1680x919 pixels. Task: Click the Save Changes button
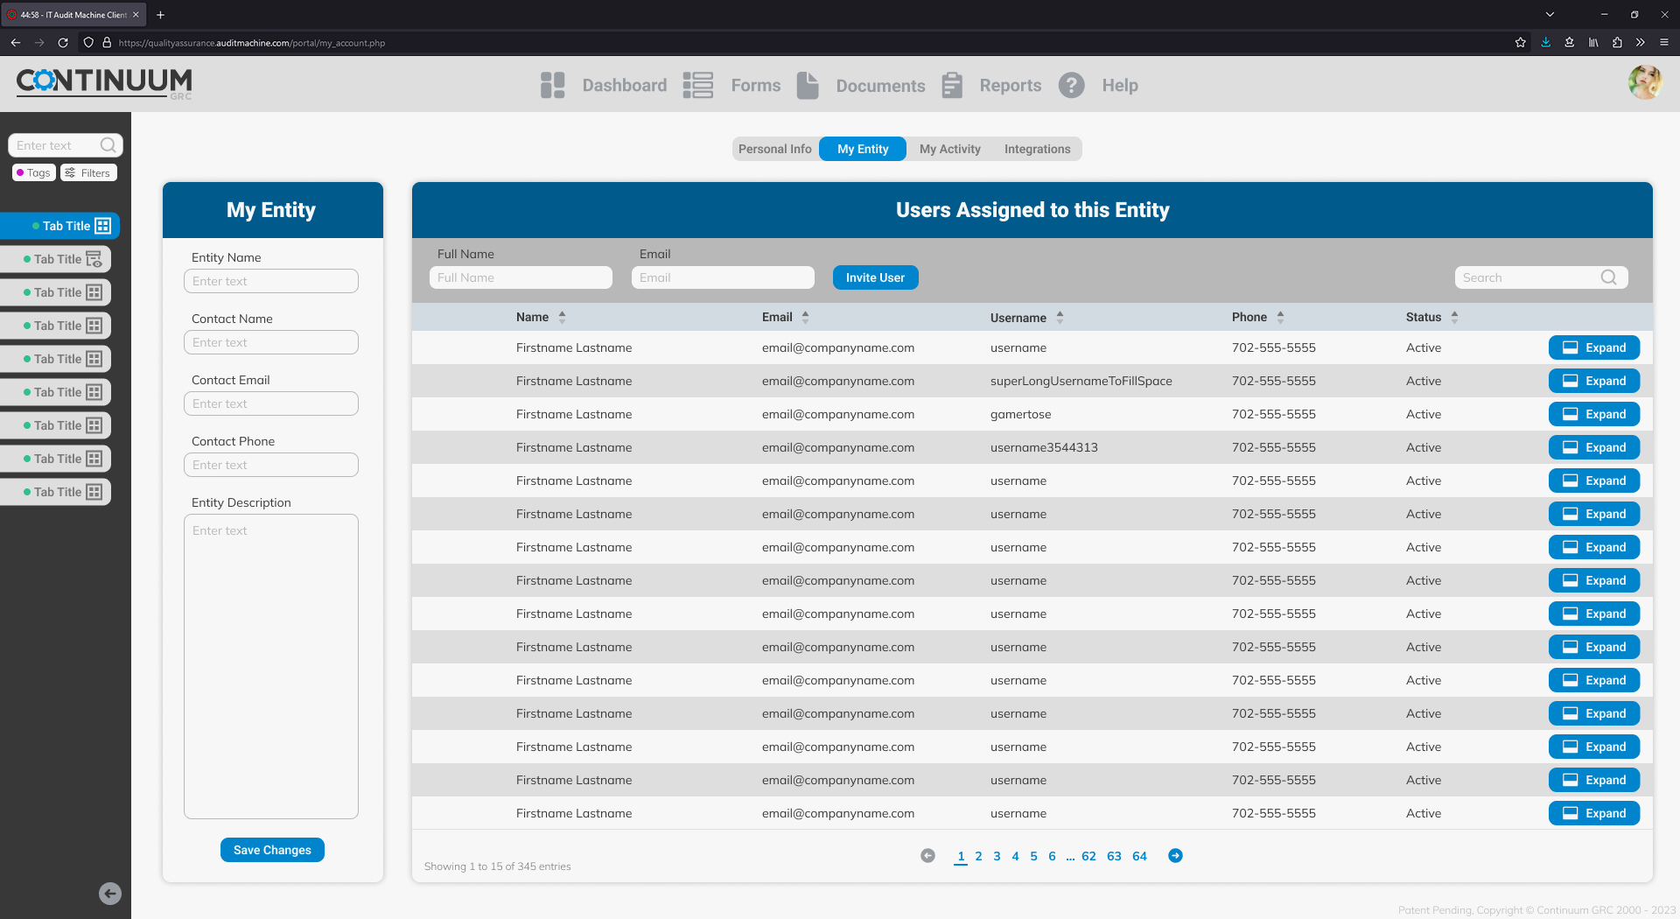coord(272,850)
